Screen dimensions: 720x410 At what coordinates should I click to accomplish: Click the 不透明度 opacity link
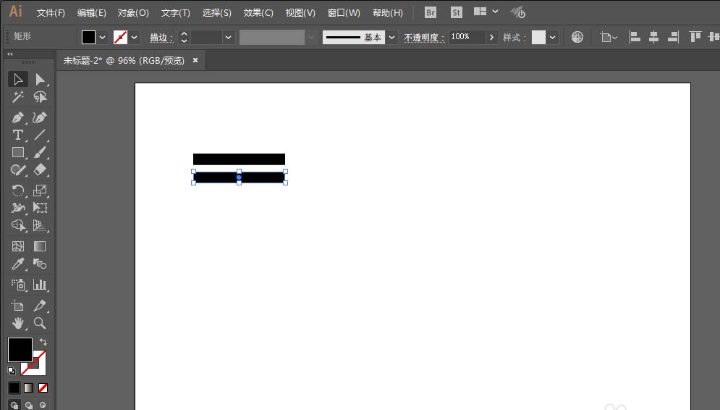pyautogui.click(x=424, y=38)
